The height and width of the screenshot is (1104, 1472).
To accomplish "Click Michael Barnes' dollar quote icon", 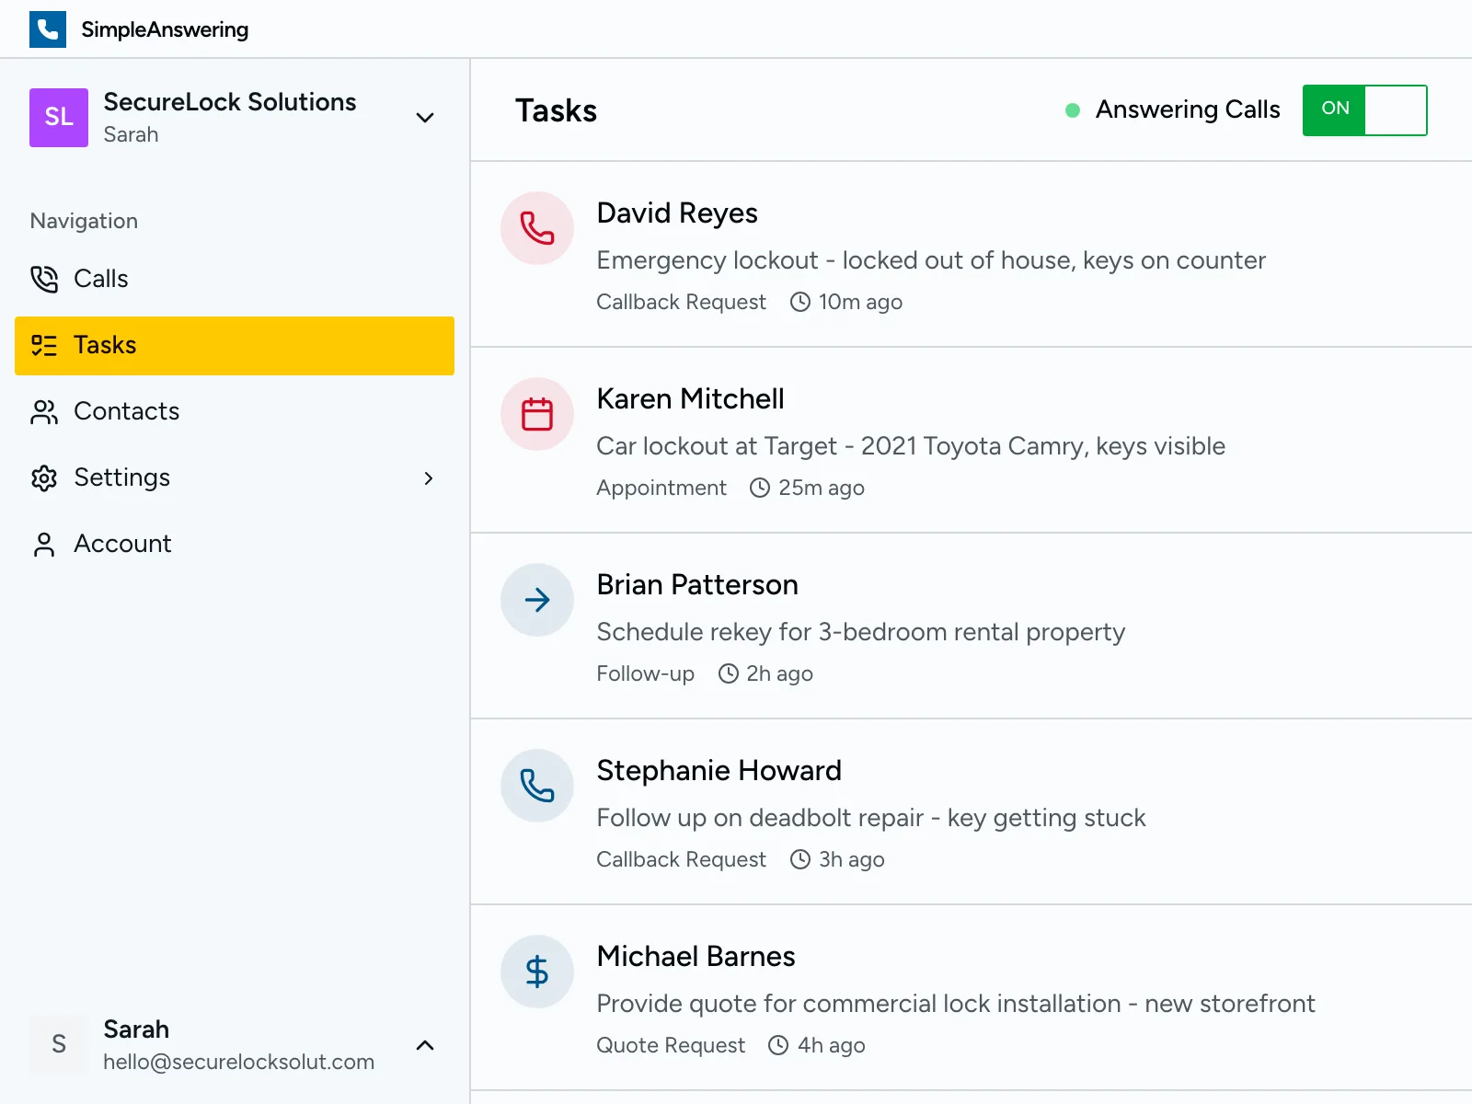I will click(537, 972).
